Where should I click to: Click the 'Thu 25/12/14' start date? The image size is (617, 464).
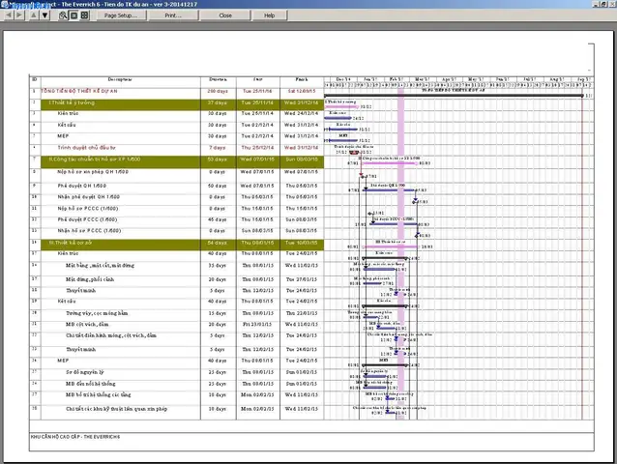258,148
